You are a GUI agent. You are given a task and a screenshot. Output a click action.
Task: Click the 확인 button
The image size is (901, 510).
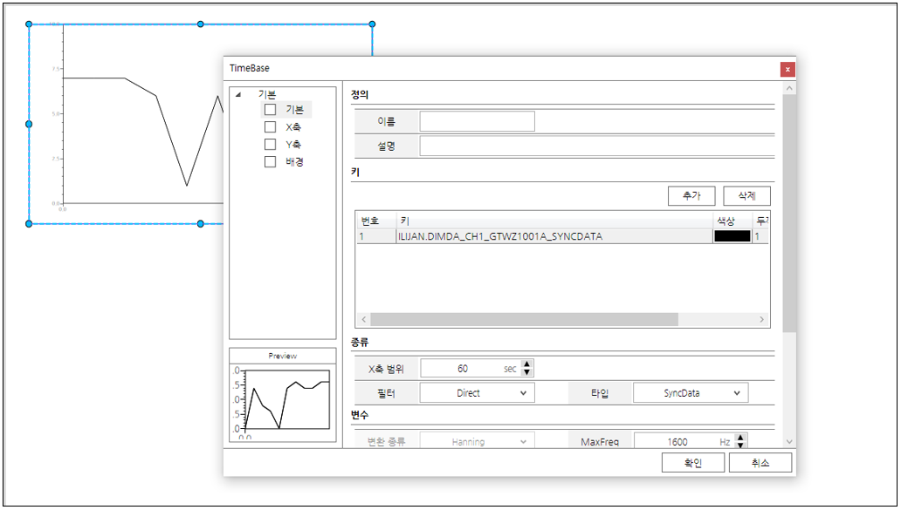click(x=692, y=462)
